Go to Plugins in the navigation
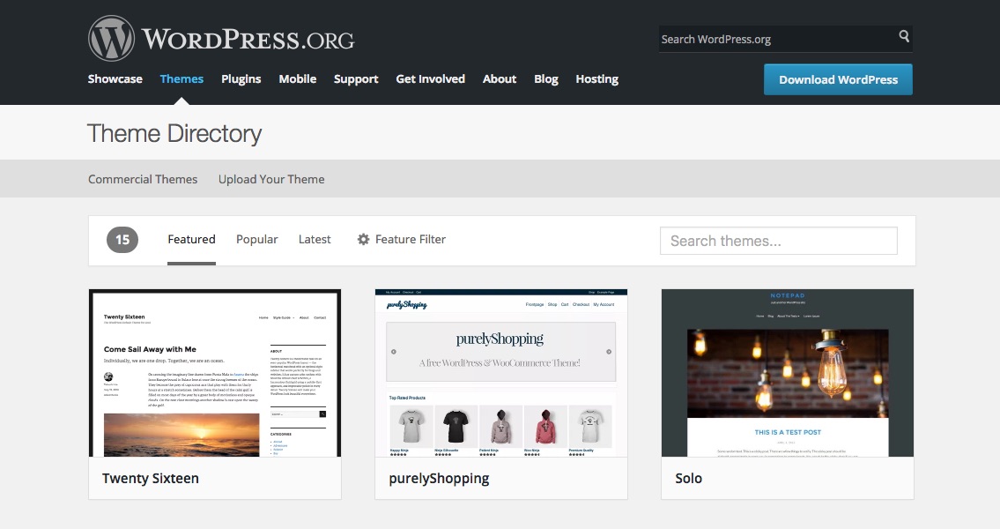Image resolution: width=1000 pixels, height=529 pixels. coord(241,79)
